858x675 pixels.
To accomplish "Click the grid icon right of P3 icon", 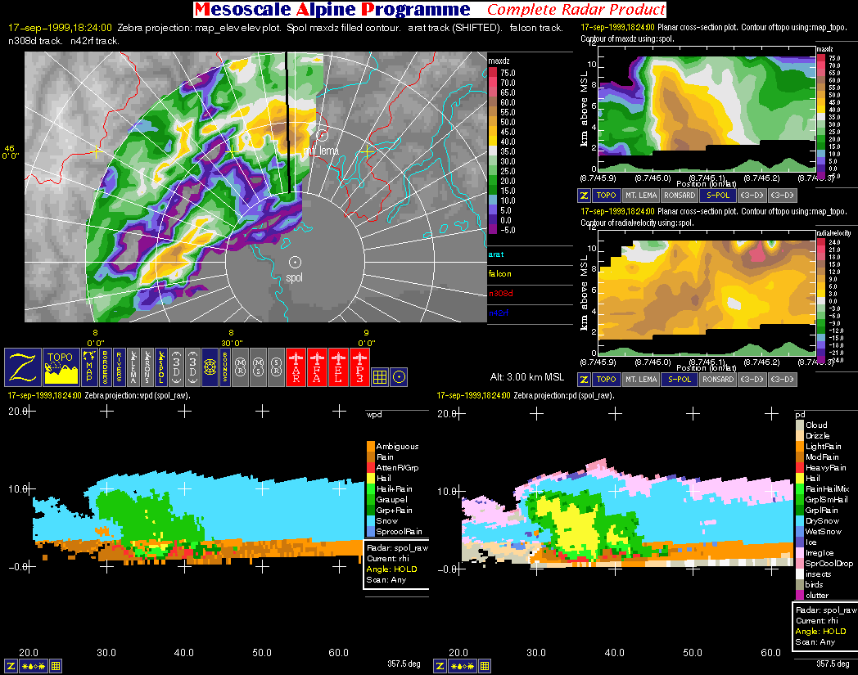I will click(380, 377).
